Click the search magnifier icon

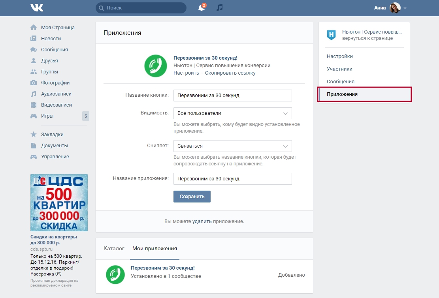[101, 8]
